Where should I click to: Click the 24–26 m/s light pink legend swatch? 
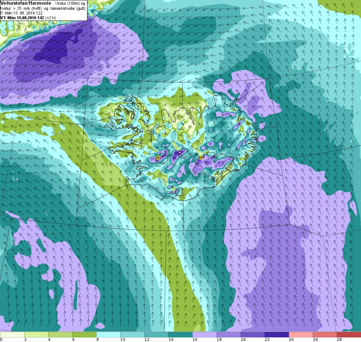tap(301, 334)
